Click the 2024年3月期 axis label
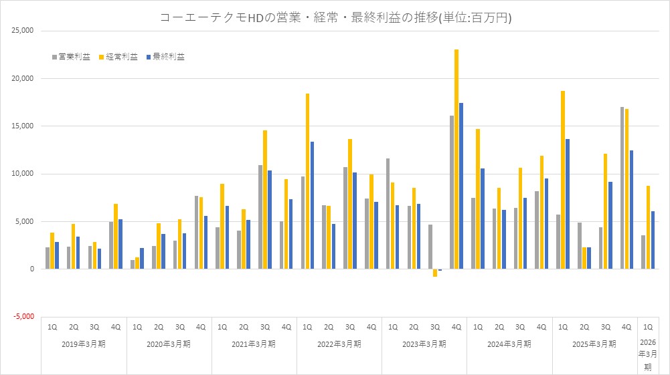This screenshot has width=670, height=375. [509, 344]
